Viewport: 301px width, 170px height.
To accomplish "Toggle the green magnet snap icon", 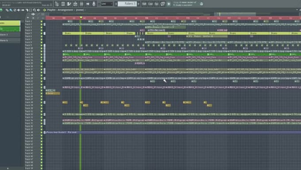I will pyautogui.click(x=1, y=10).
